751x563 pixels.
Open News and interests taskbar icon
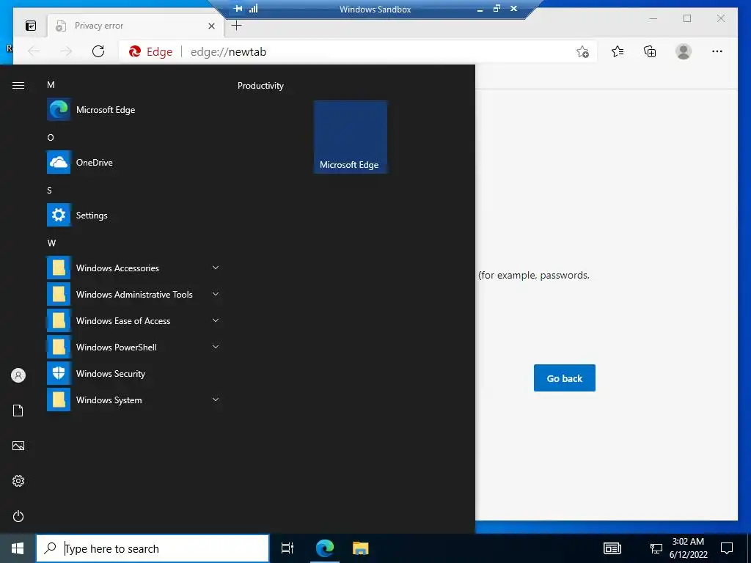(x=612, y=548)
